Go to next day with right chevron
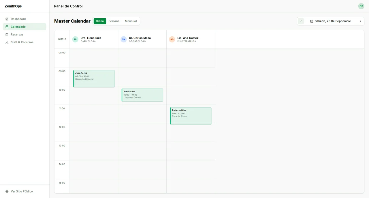The image size is (369, 198). click(x=360, y=21)
